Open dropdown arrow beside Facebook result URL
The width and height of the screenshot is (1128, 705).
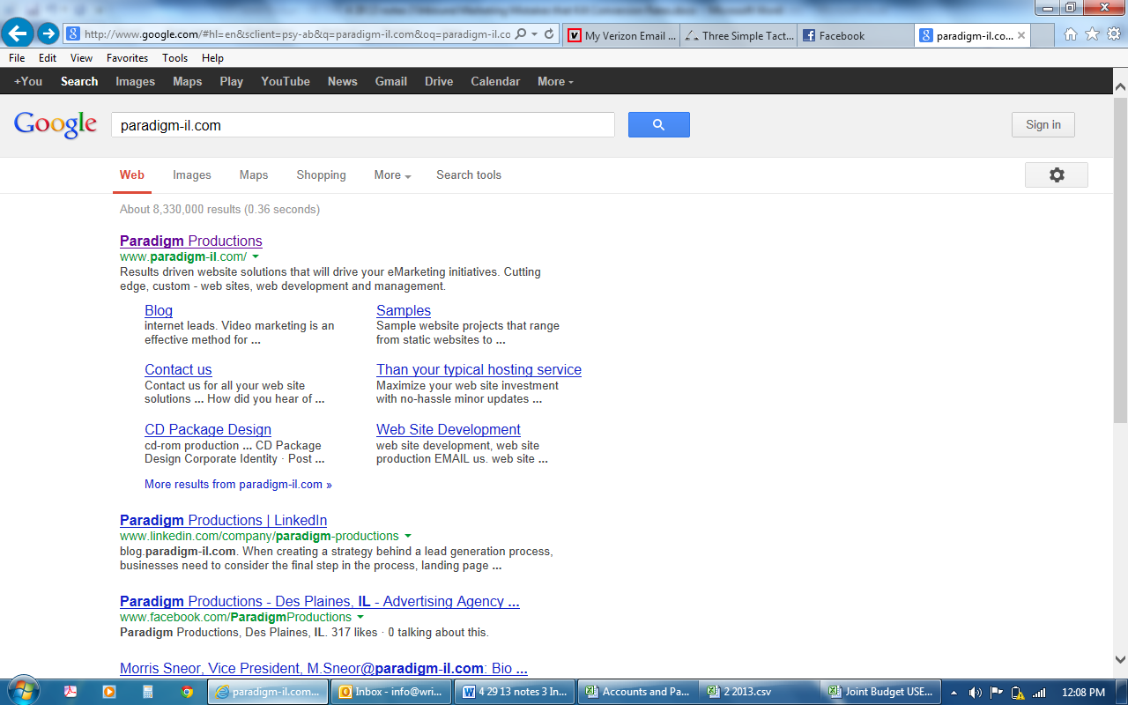(x=360, y=617)
